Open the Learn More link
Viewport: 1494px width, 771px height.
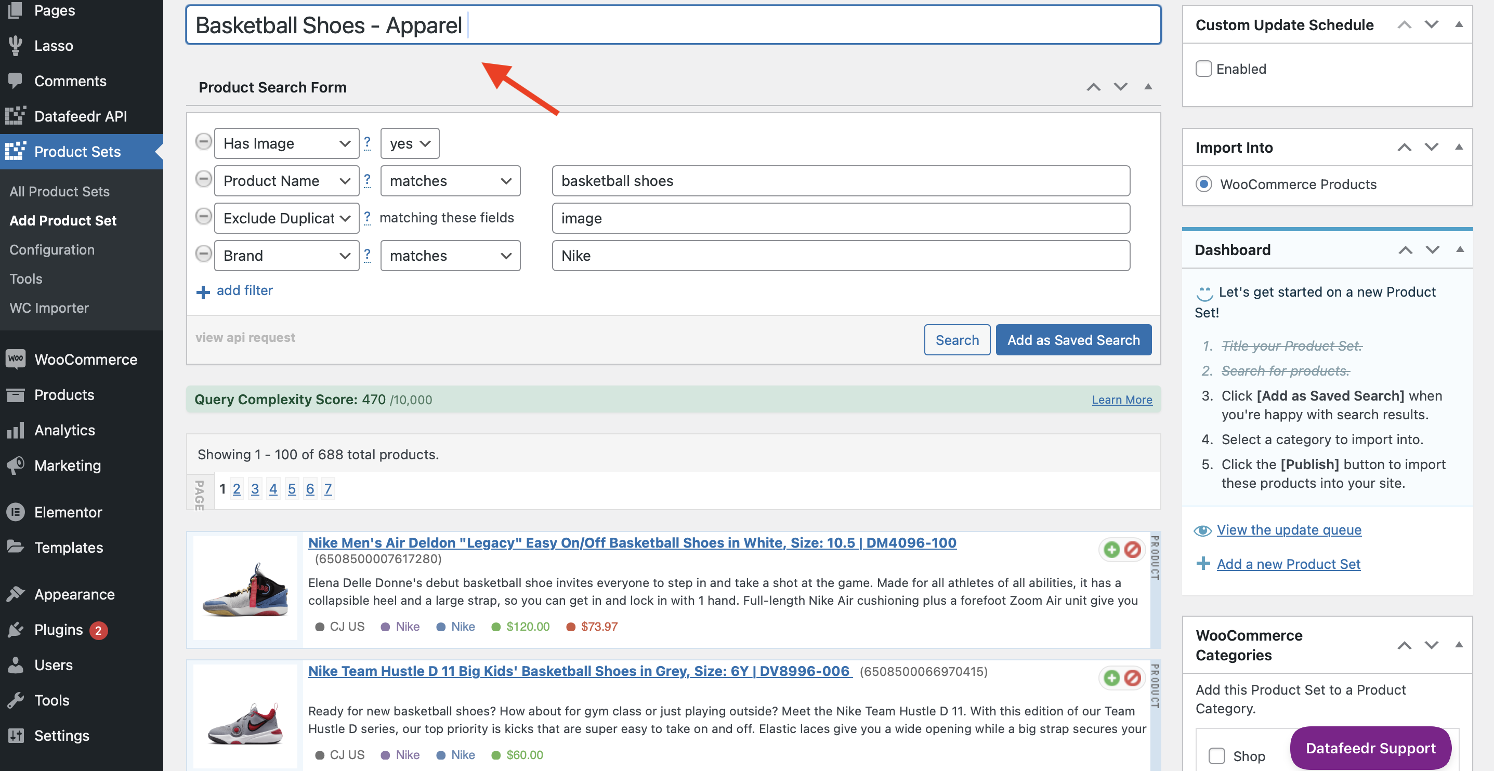click(1122, 400)
